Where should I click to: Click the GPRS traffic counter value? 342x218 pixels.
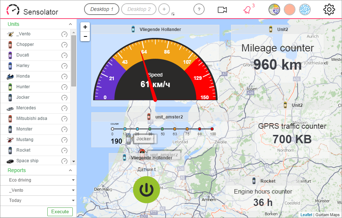pyautogui.click(x=292, y=139)
